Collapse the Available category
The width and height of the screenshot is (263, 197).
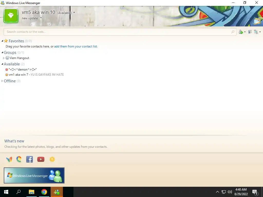pos(2,64)
